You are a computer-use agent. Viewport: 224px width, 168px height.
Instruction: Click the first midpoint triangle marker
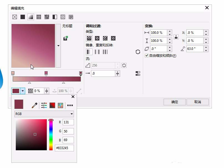pos(29,83)
